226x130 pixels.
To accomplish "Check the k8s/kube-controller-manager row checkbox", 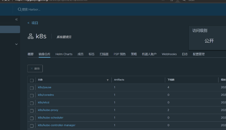I will (32, 126).
